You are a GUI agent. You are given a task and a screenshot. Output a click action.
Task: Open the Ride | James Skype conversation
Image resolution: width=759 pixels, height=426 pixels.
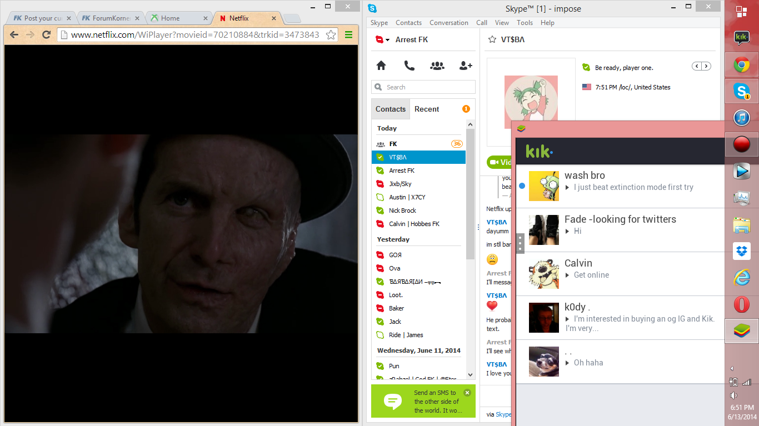pos(418,335)
